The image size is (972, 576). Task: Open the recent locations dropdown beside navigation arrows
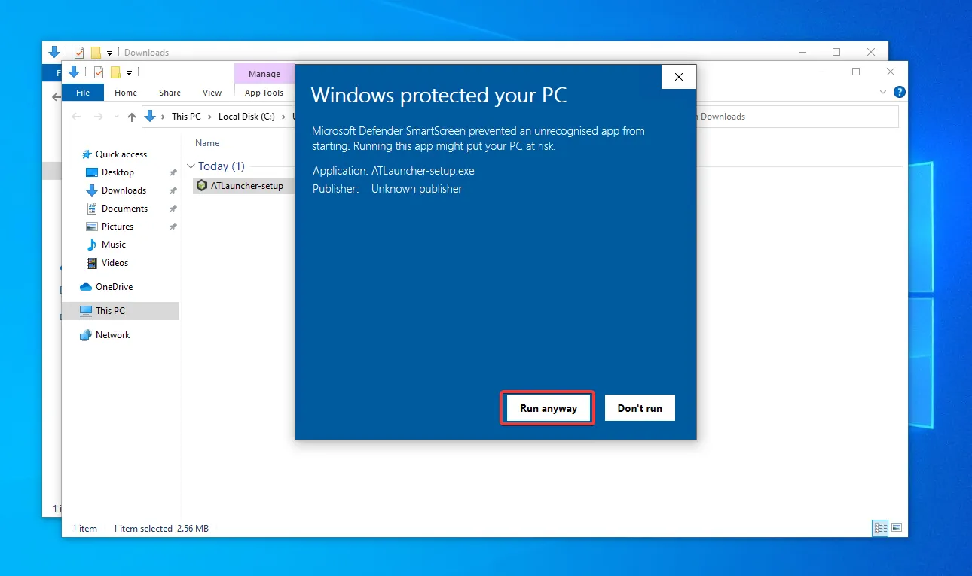point(117,116)
